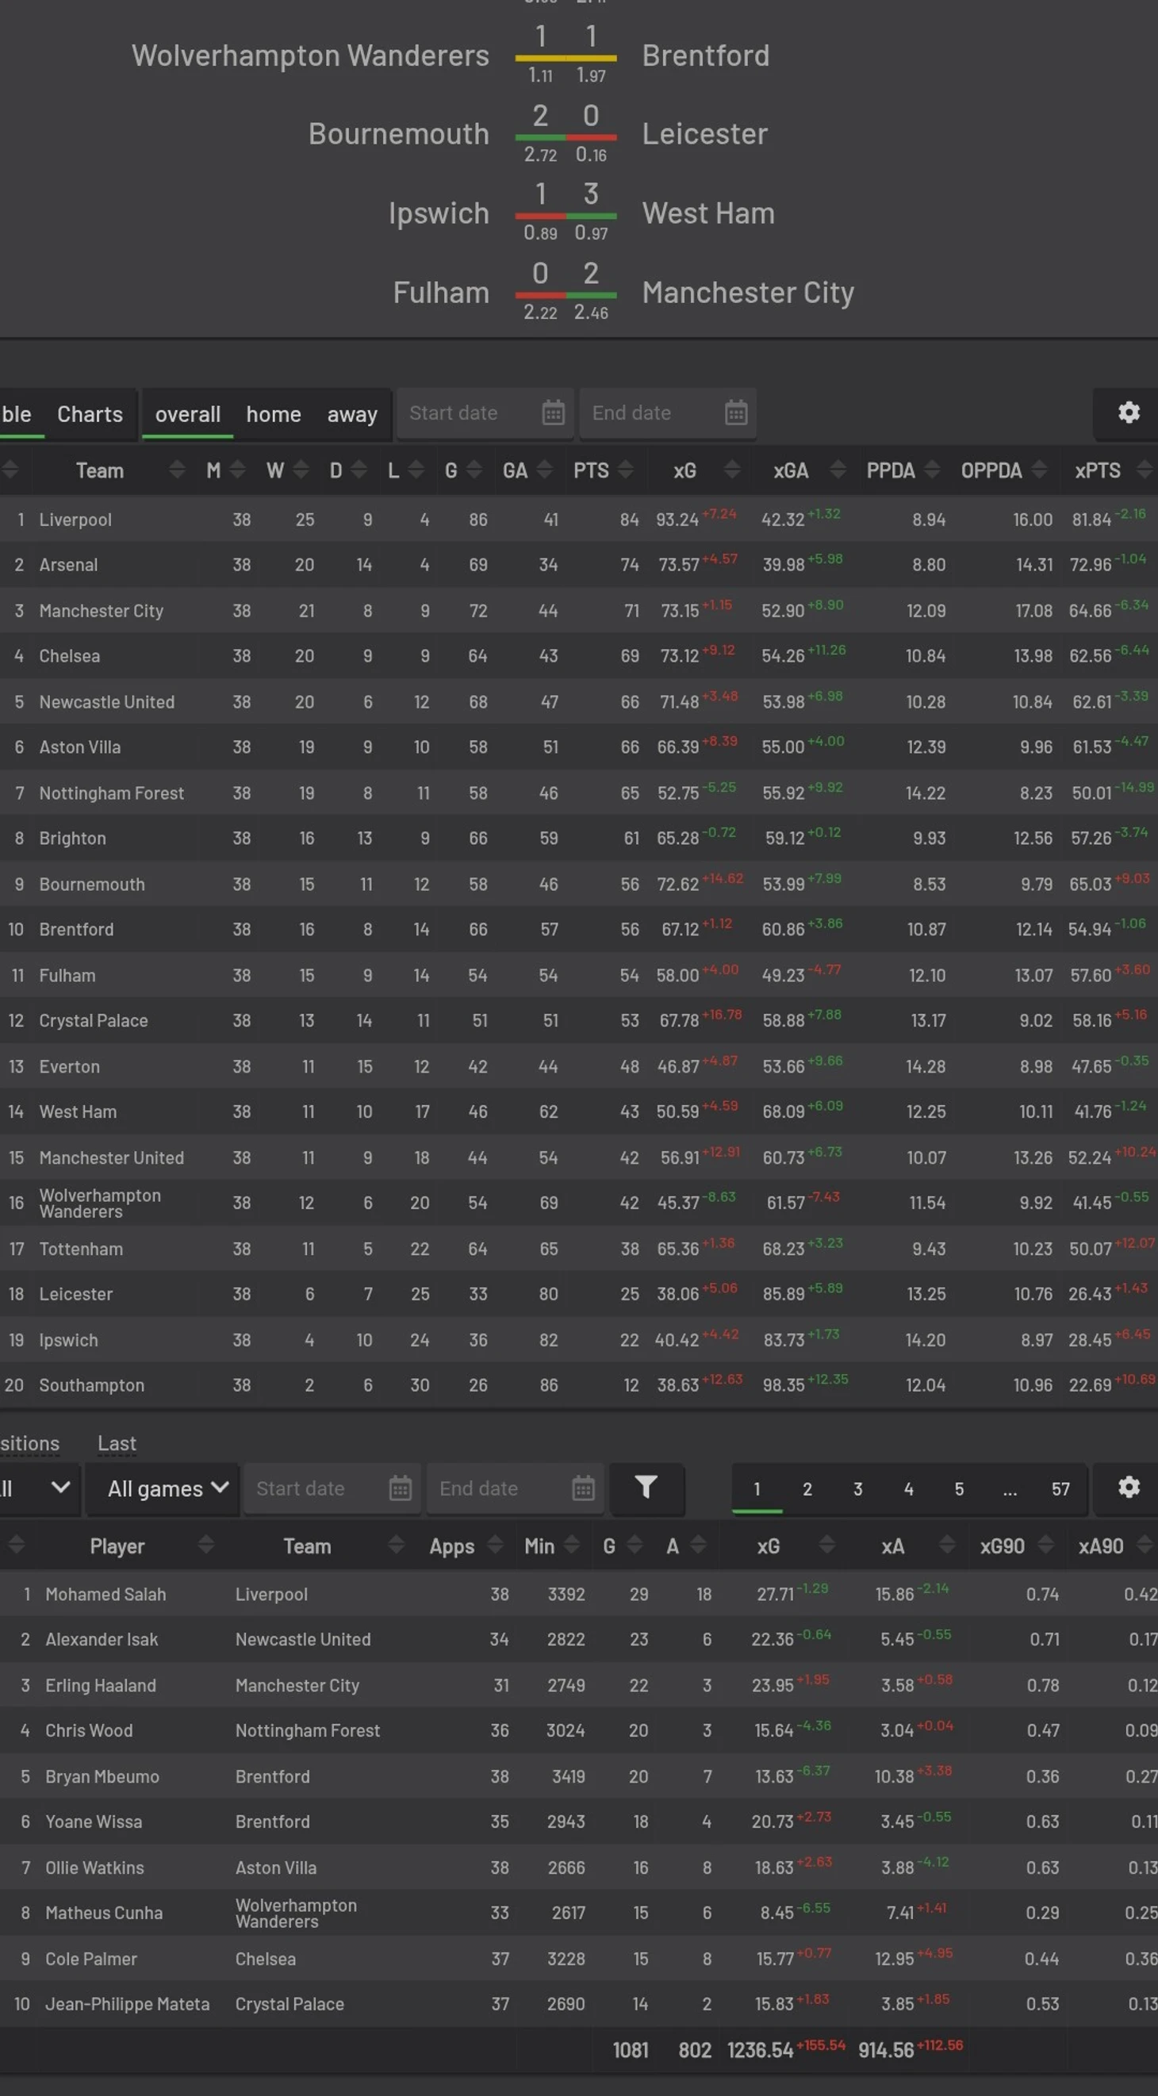
Task: Open calendar for player table End date
Action: click(x=583, y=1488)
